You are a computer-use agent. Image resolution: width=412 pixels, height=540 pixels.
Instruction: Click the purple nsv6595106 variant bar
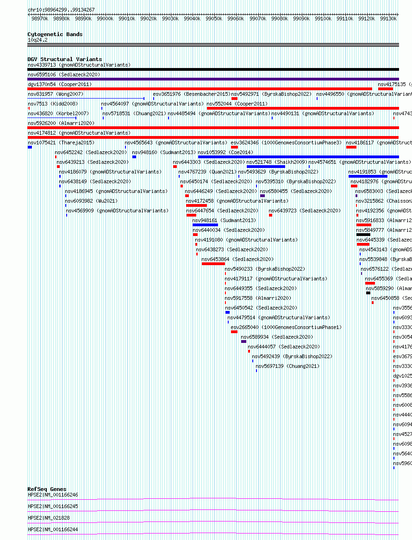(x=213, y=79)
